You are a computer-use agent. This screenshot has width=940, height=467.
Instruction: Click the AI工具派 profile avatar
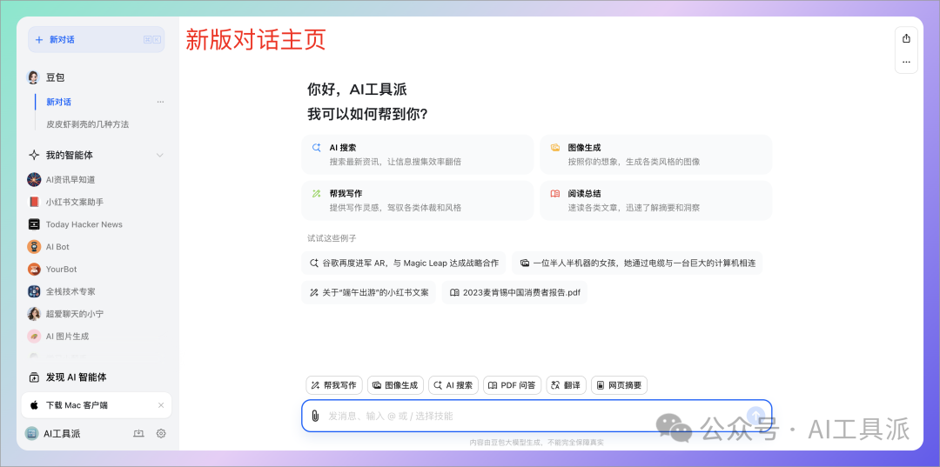pyautogui.click(x=31, y=434)
